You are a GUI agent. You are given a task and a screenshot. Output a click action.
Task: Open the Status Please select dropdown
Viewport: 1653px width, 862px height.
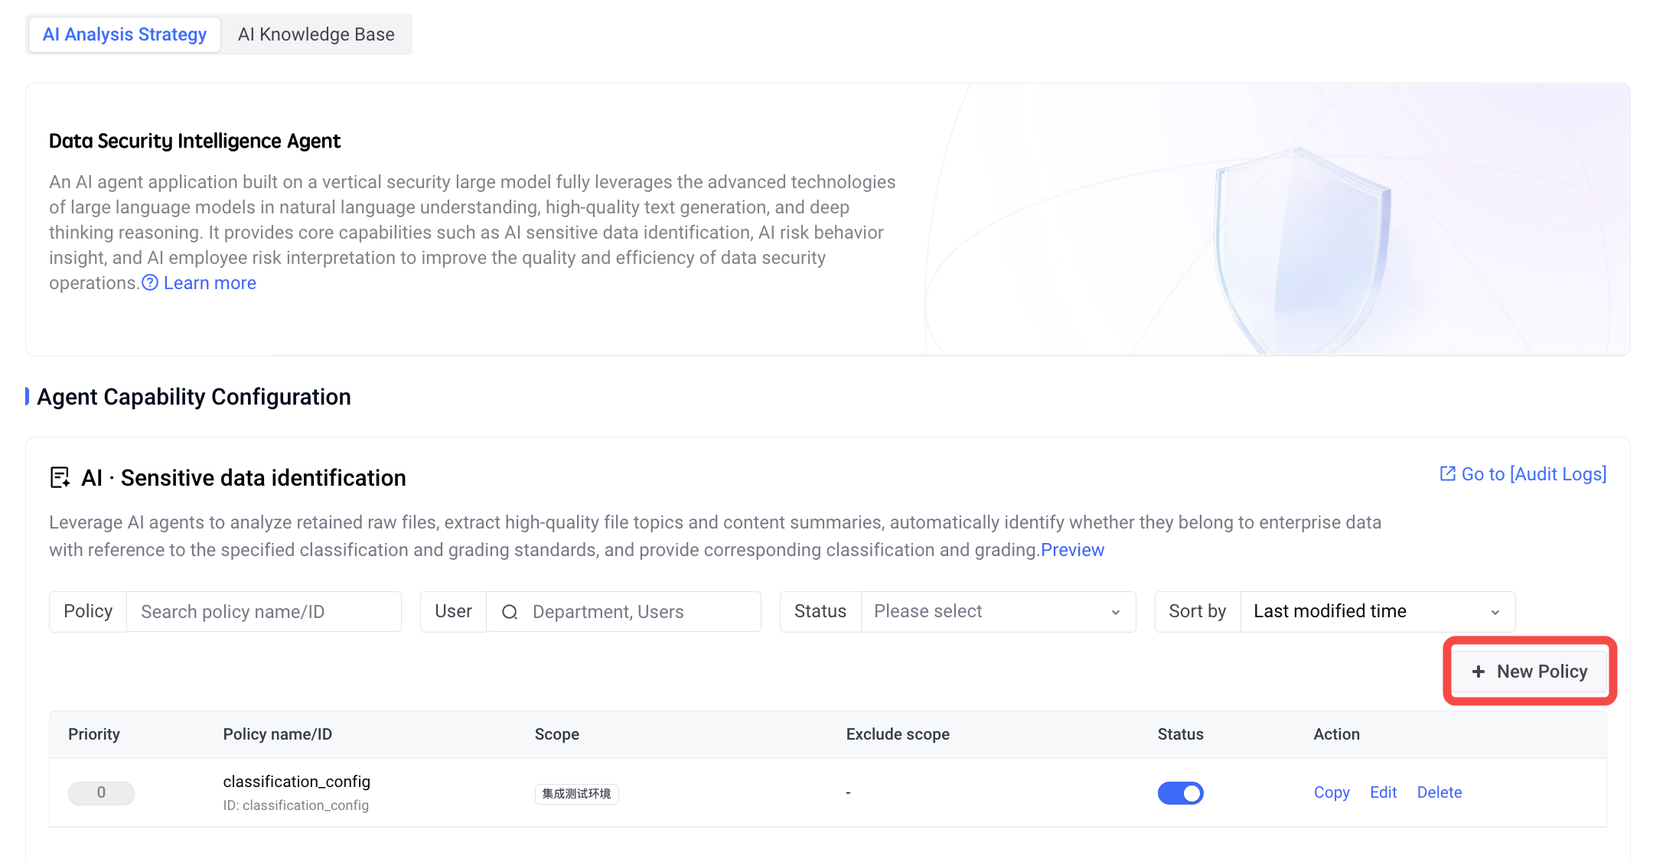[998, 611]
